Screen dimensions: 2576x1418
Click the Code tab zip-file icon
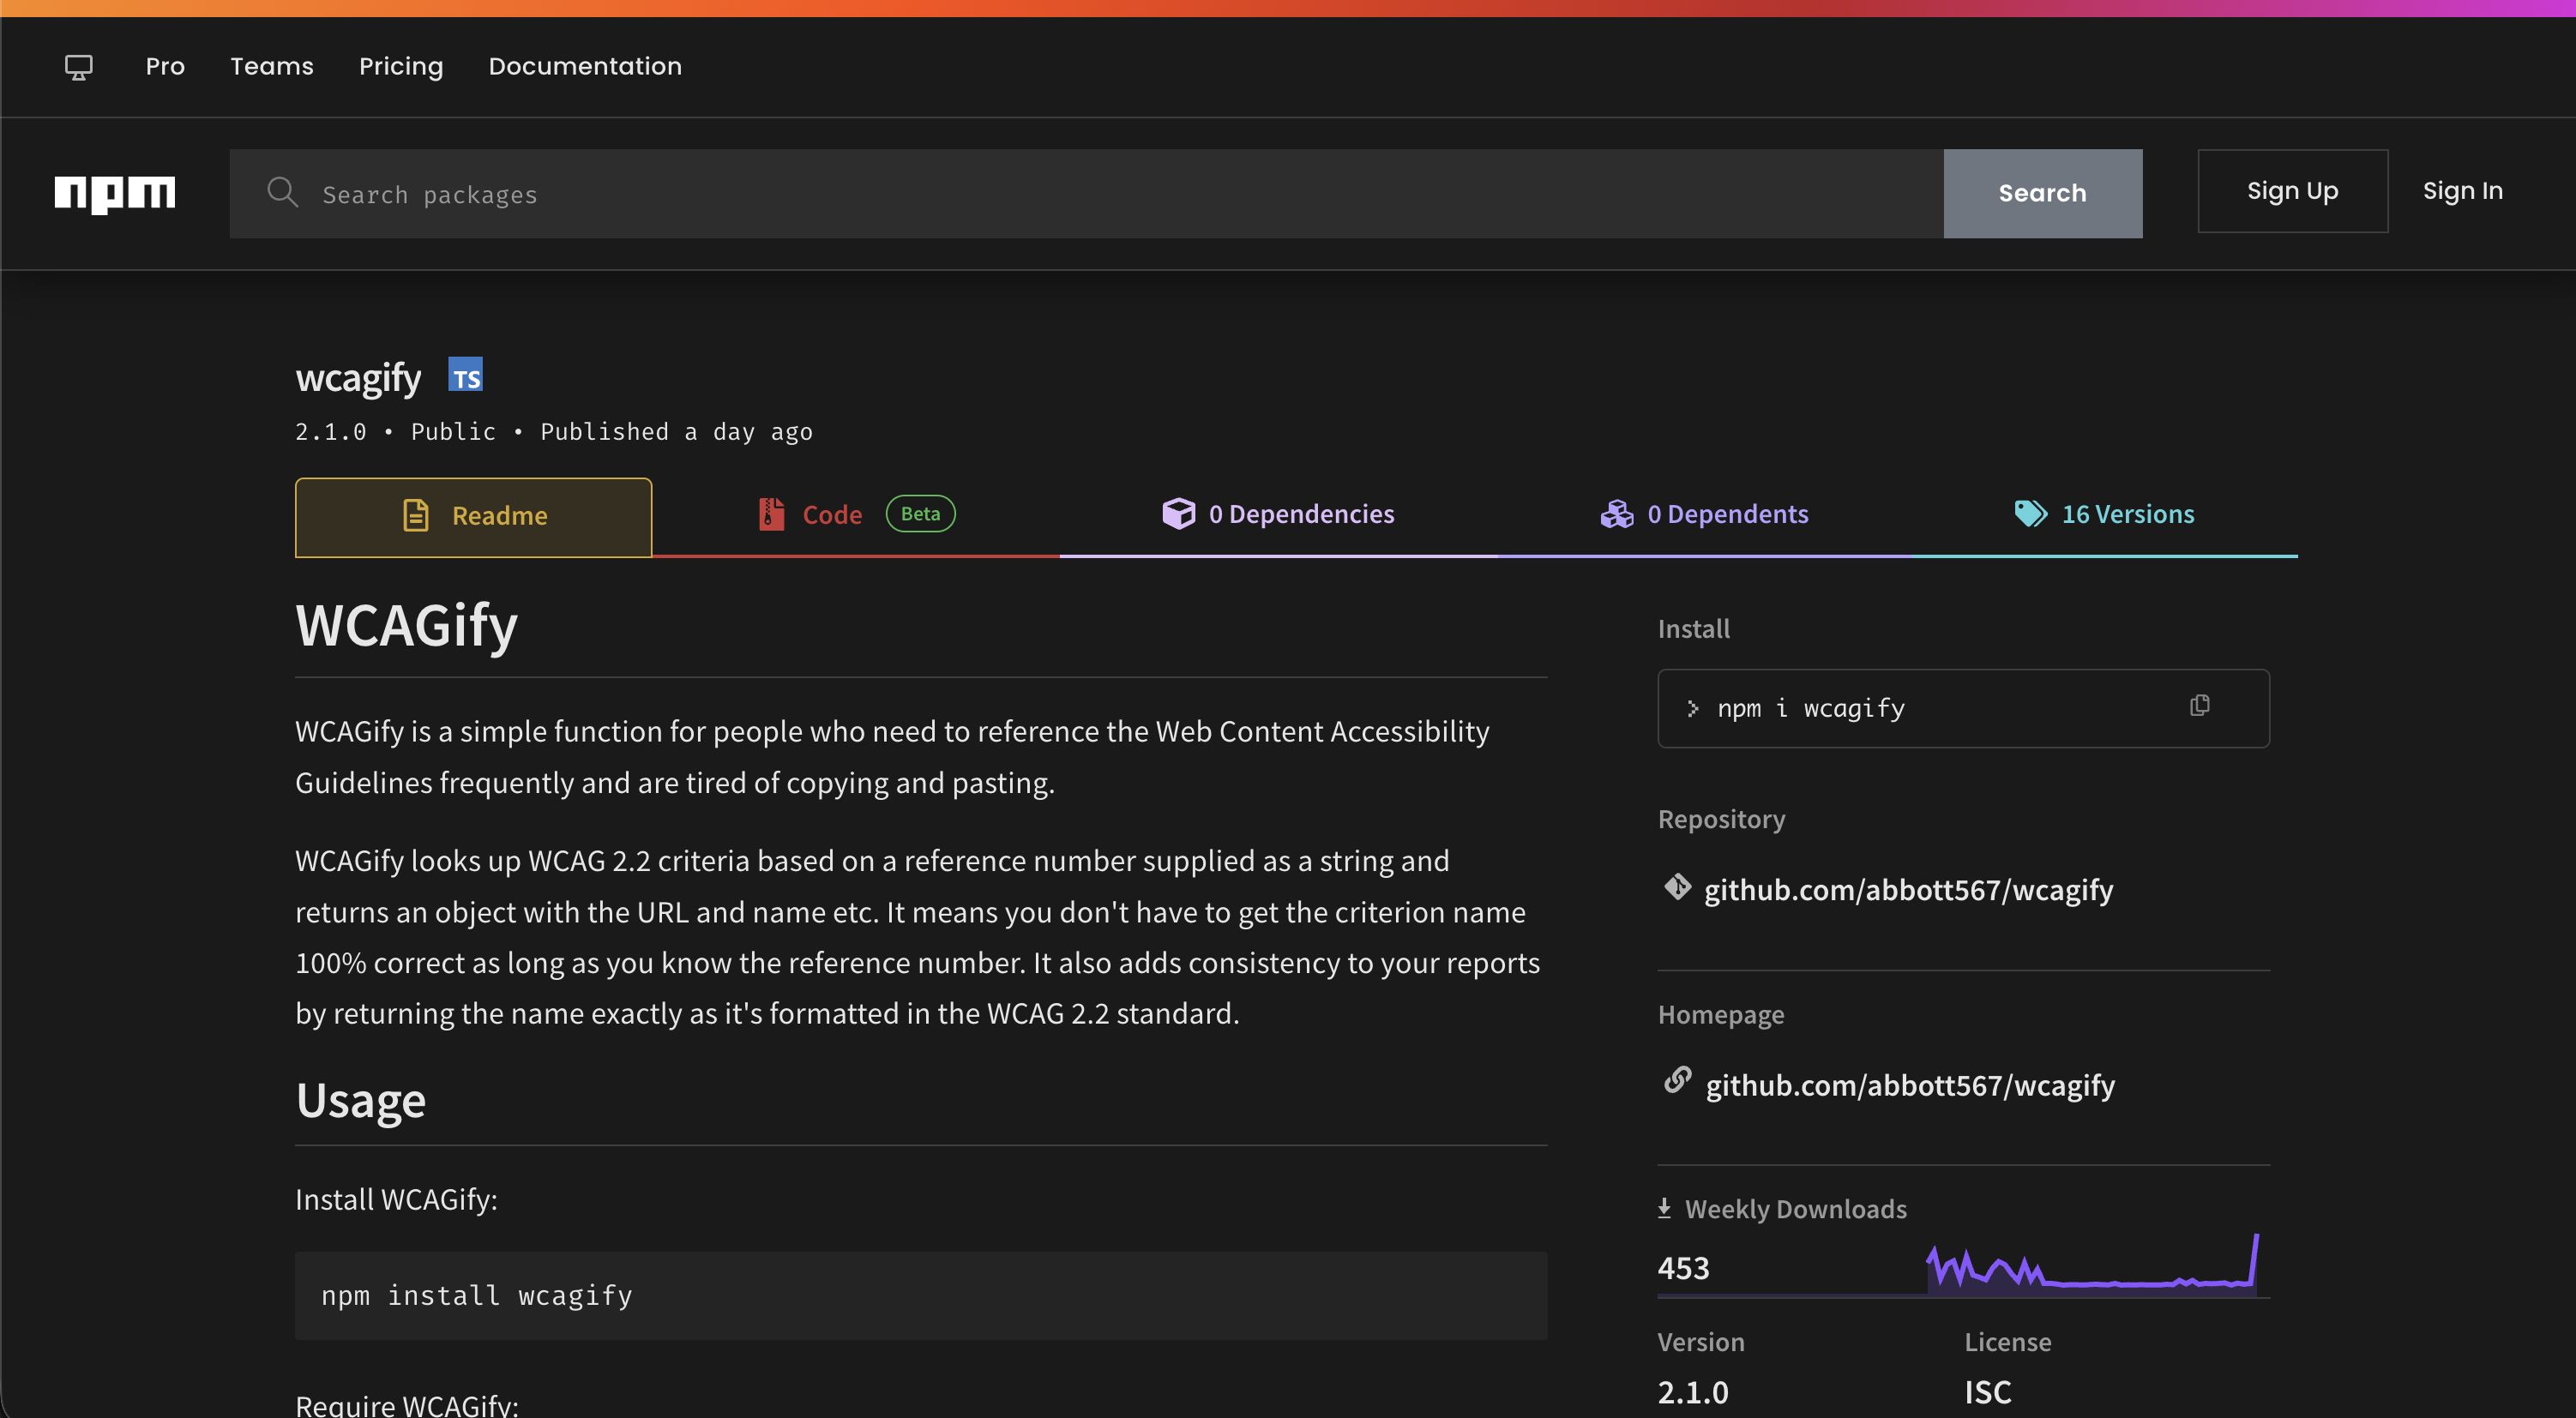click(771, 514)
